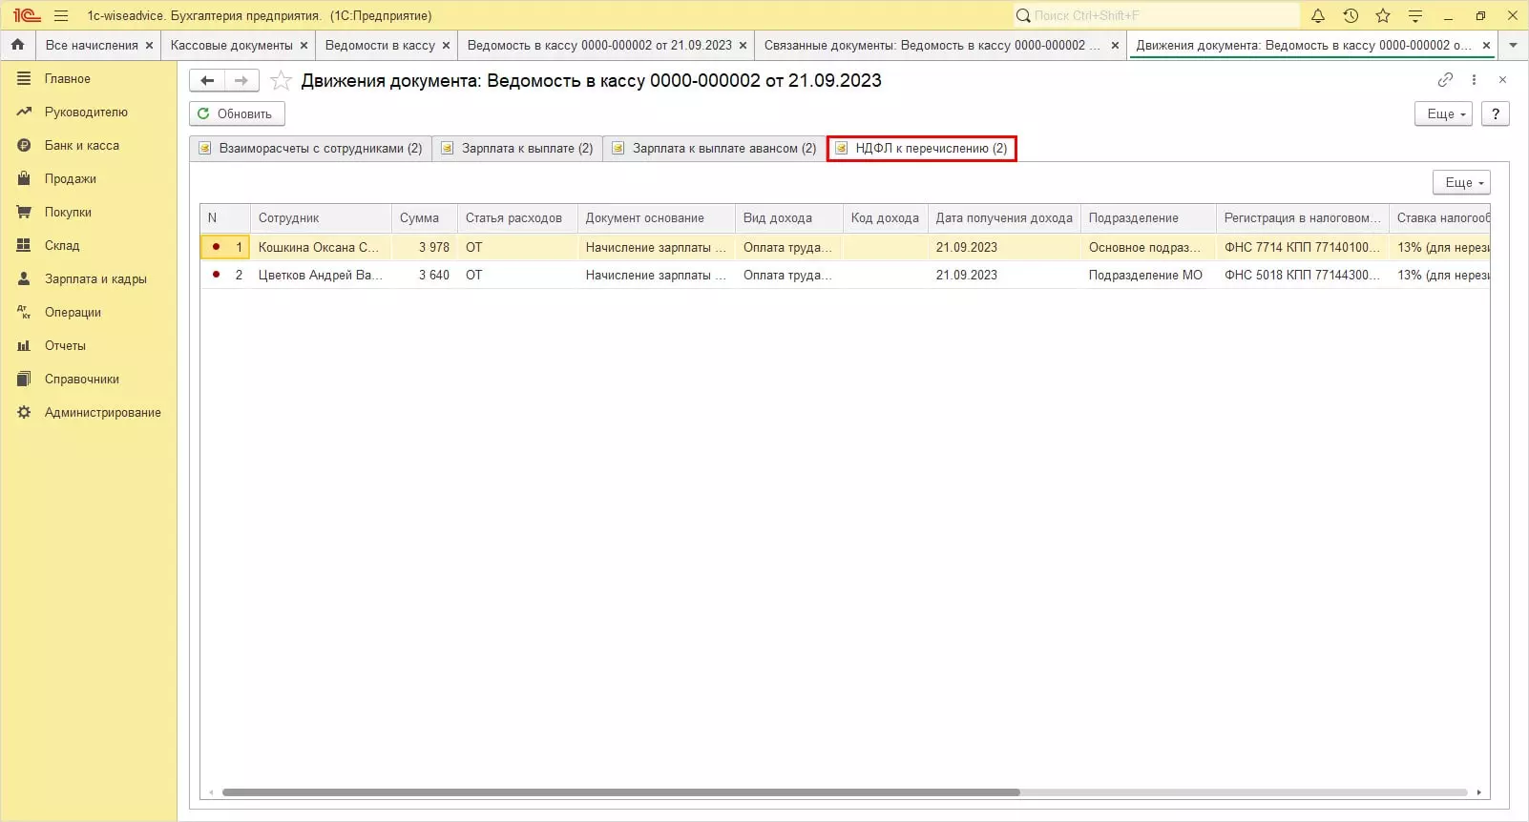The width and height of the screenshot is (1529, 822).
Task: Select the Зарплата к выплате авансом tab
Action: (714, 149)
